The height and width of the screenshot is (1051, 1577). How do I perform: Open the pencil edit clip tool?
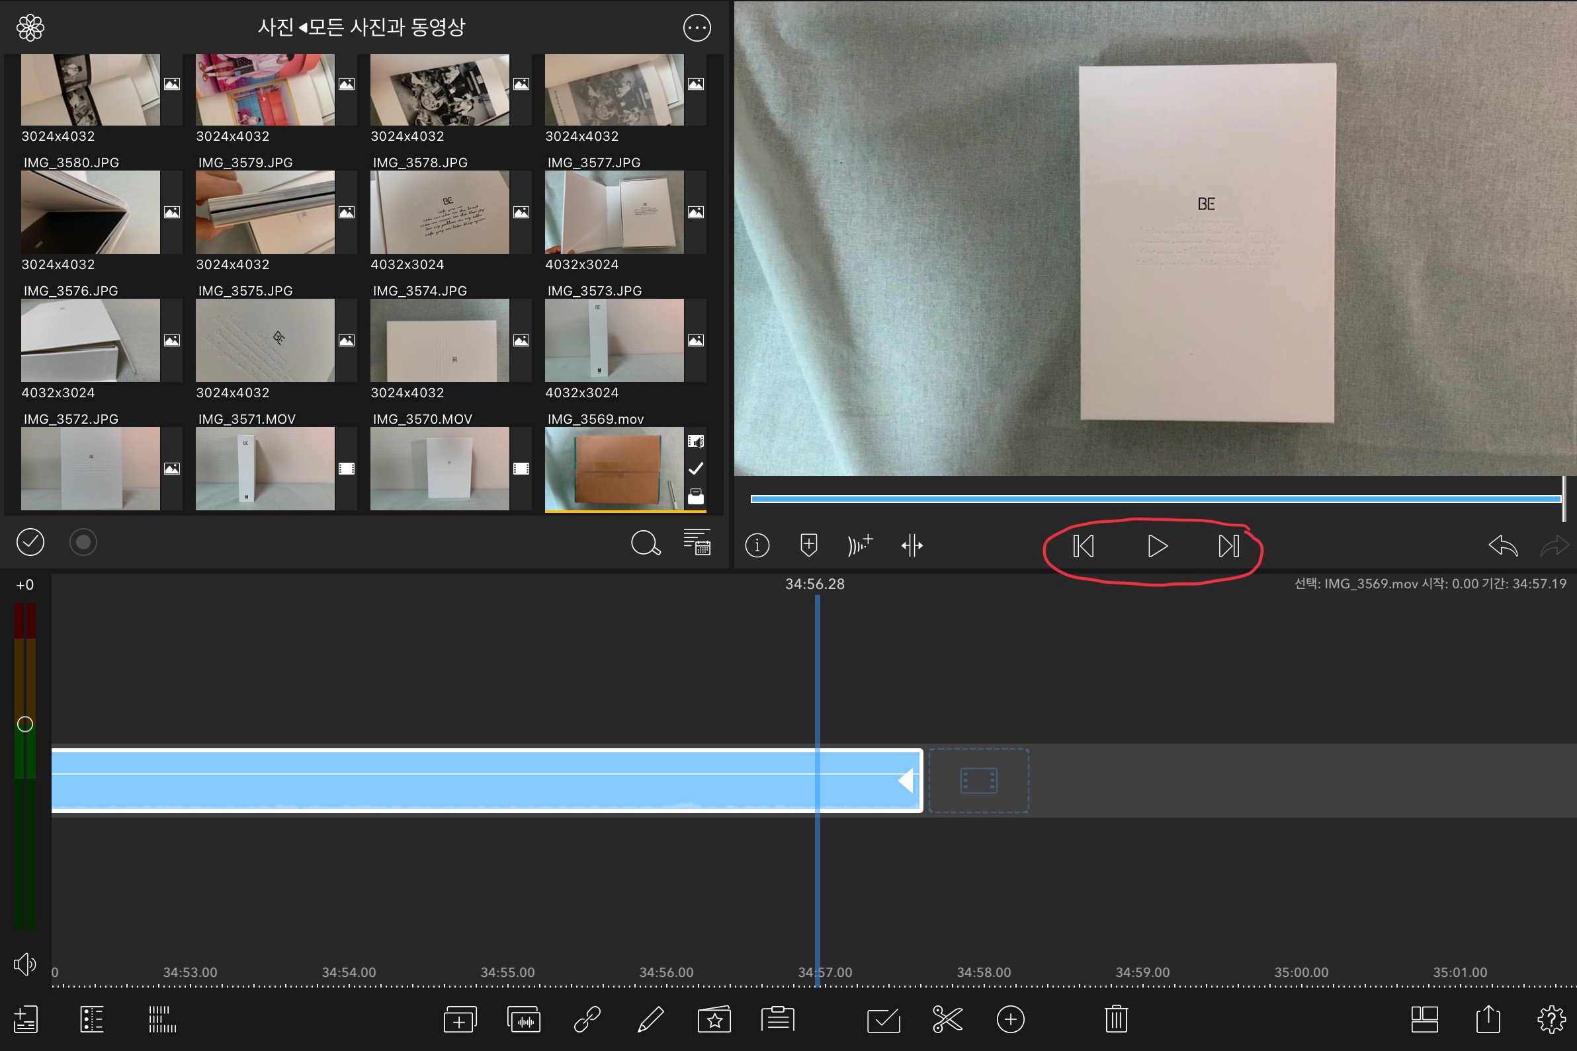650,1019
